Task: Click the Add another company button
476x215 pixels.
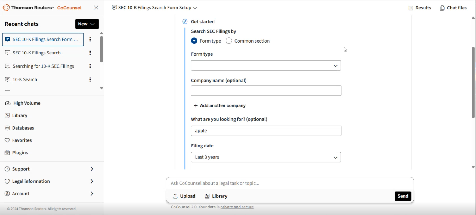Action: [x=220, y=105]
